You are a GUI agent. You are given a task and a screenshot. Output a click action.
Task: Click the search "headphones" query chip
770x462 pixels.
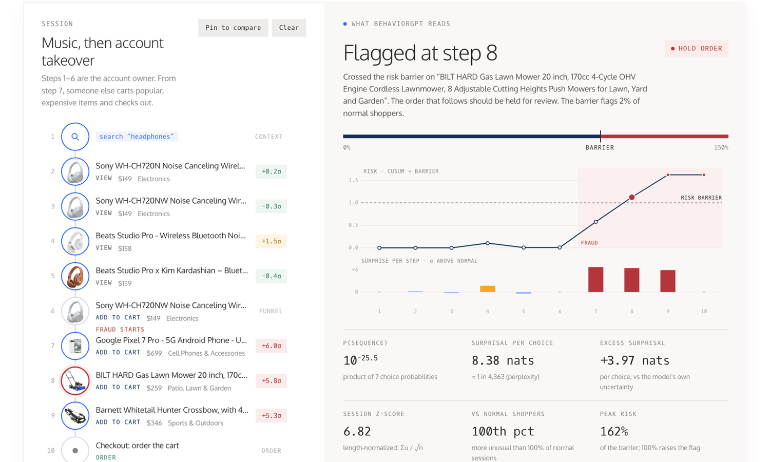[x=137, y=137]
